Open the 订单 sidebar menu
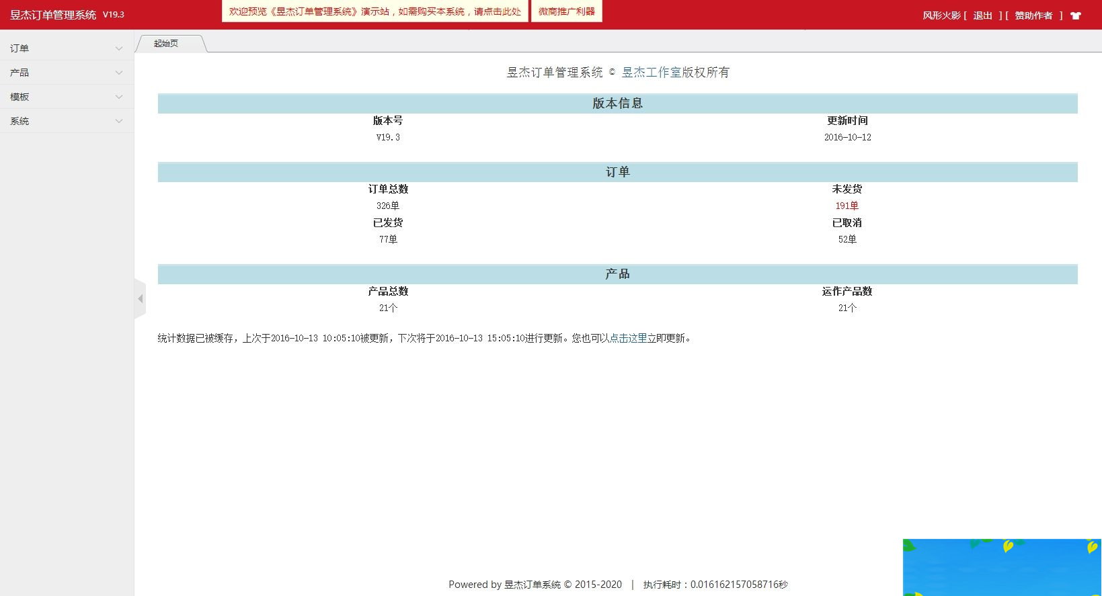 (x=19, y=48)
